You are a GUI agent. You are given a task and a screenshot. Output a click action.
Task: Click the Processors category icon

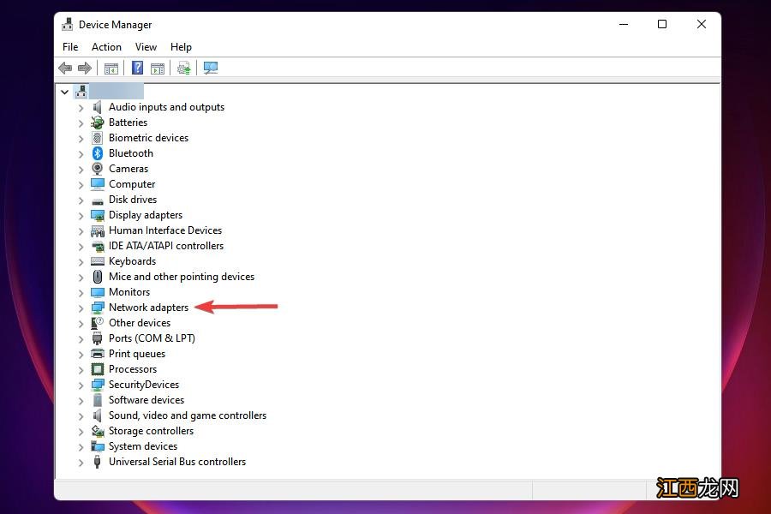95,369
